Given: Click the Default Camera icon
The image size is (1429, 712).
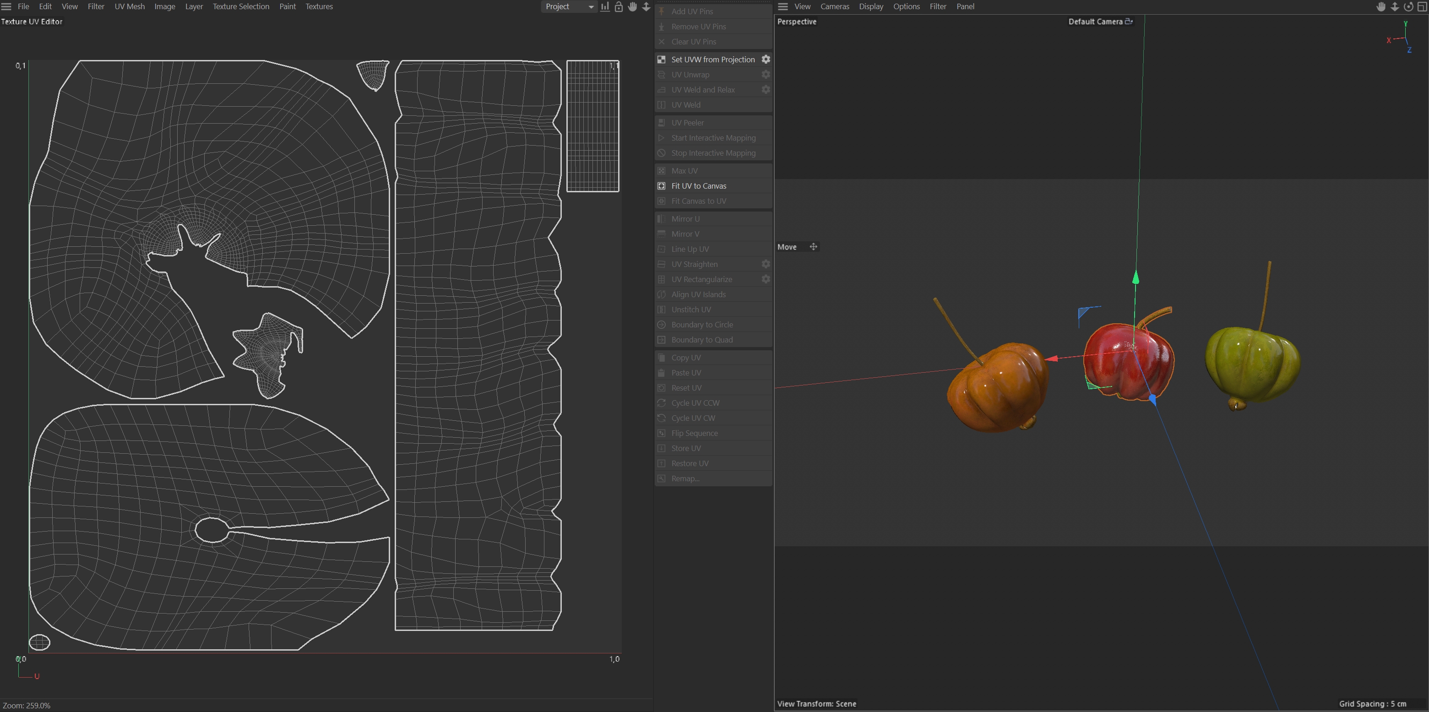Looking at the screenshot, I should point(1128,22).
